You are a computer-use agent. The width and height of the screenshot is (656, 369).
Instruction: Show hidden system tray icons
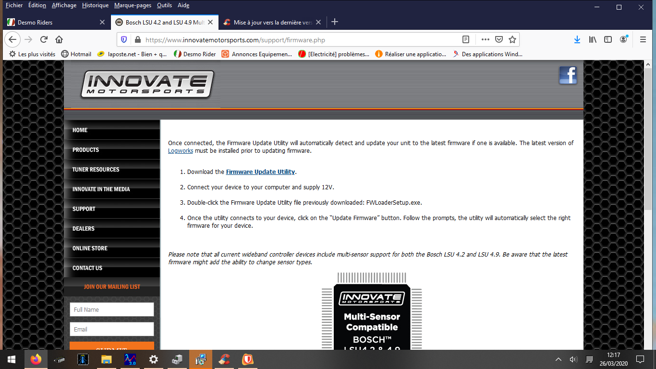559,359
